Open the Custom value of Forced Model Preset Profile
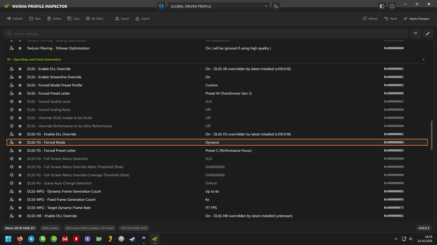Viewport: 437px width, 245px height. pos(212,85)
